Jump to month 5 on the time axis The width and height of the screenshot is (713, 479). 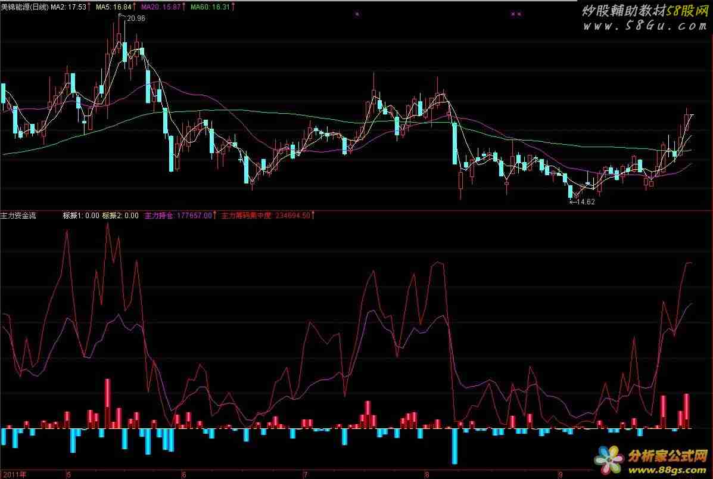pyautogui.click(x=69, y=475)
